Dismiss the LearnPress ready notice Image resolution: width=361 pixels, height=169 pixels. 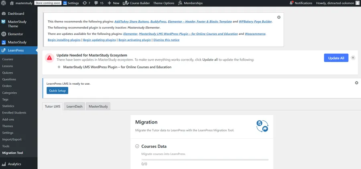(x=357, y=83)
